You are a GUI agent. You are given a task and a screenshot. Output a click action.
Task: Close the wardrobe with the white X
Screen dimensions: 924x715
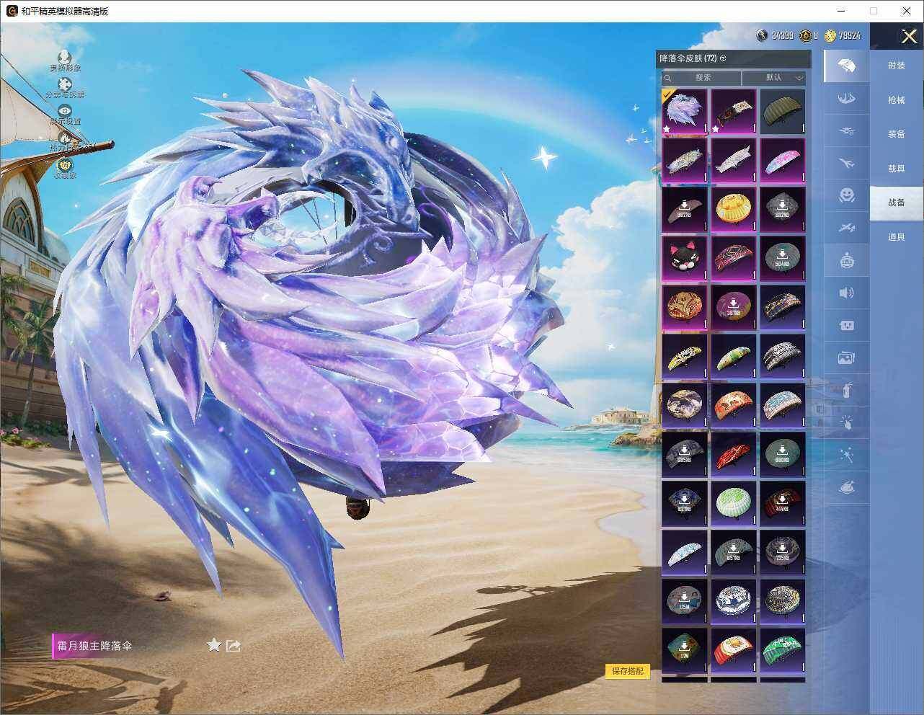click(x=909, y=36)
